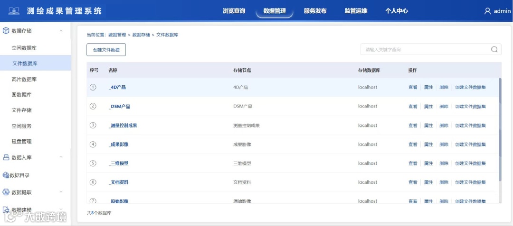Click the 创建文件数据 button
Viewport: 513px width, 226px height.
(x=106, y=50)
